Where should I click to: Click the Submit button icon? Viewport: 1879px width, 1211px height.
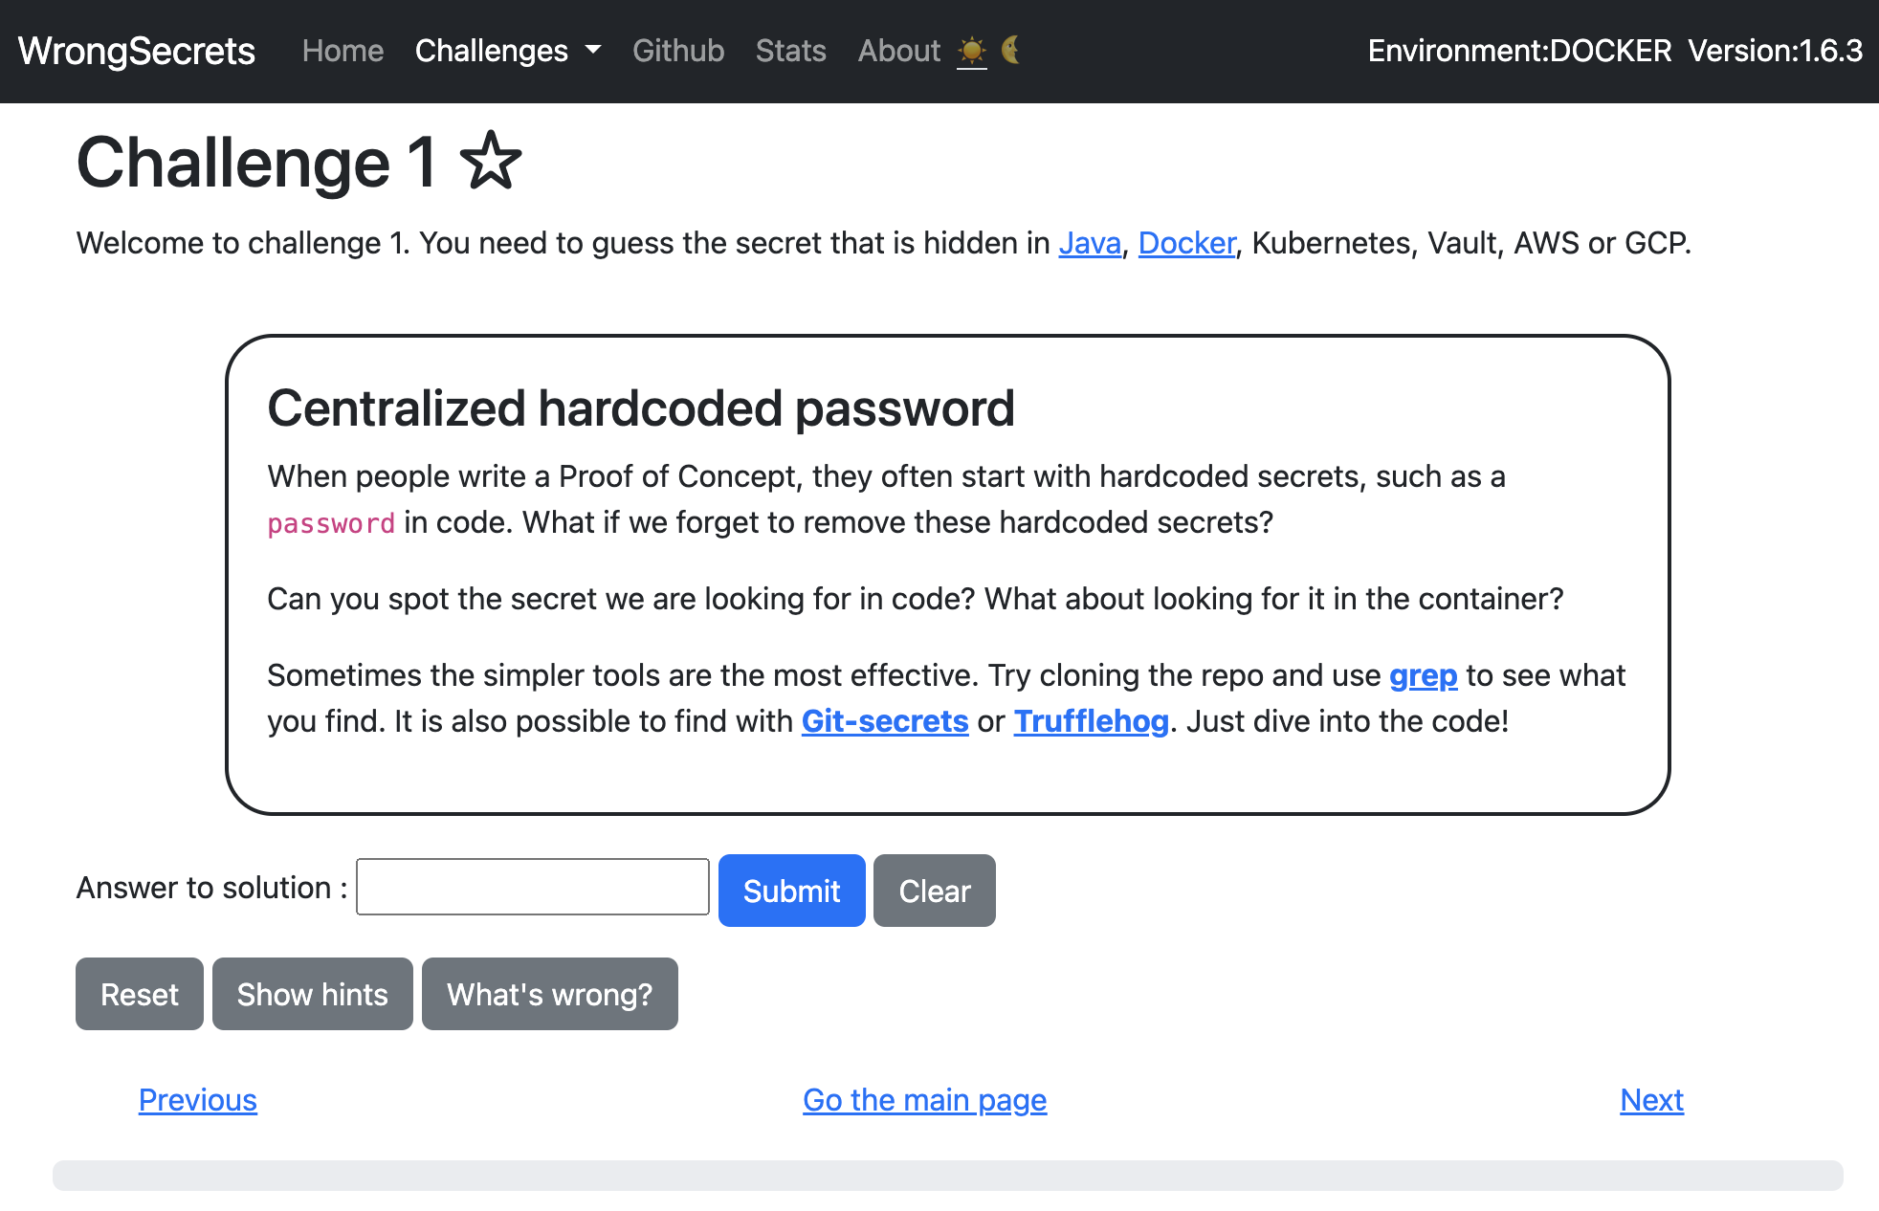[791, 891]
